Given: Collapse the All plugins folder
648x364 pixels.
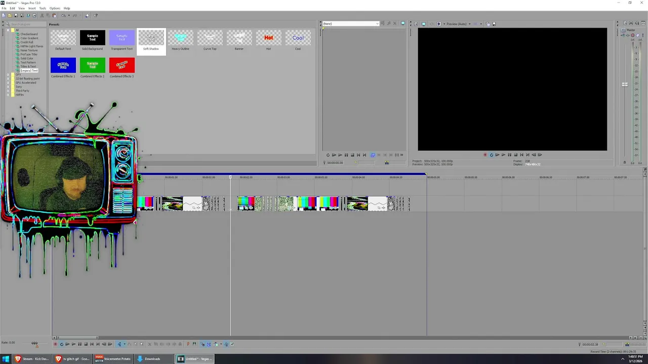Looking at the screenshot, I should (x=8, y=30).
